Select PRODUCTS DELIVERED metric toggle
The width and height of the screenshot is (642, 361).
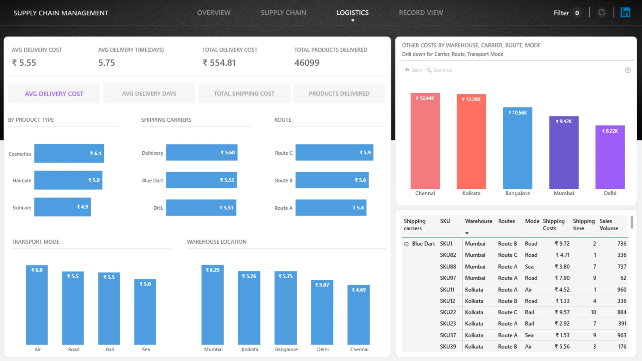click(x=339, y=94)
